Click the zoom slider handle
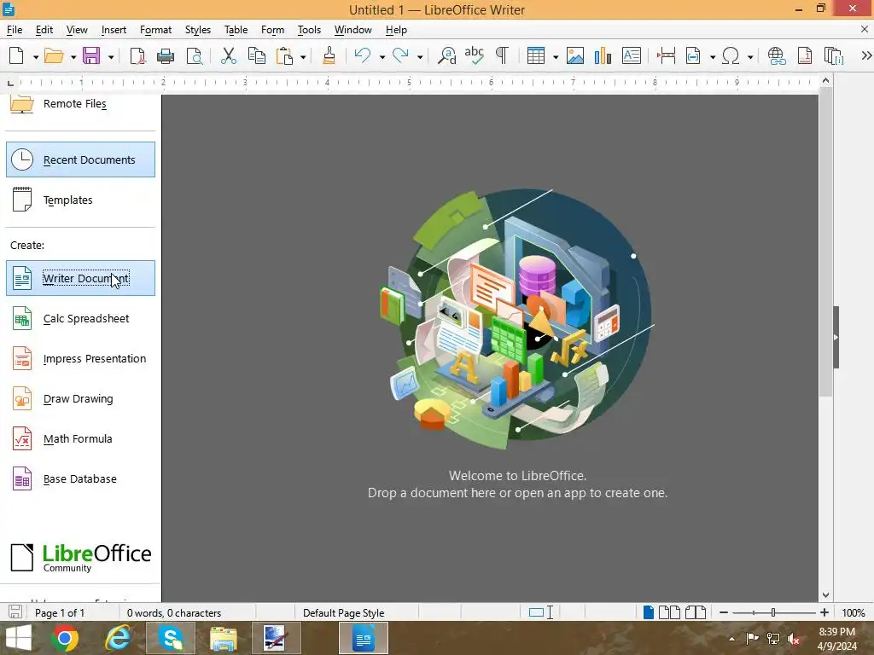 coord(773,612)
